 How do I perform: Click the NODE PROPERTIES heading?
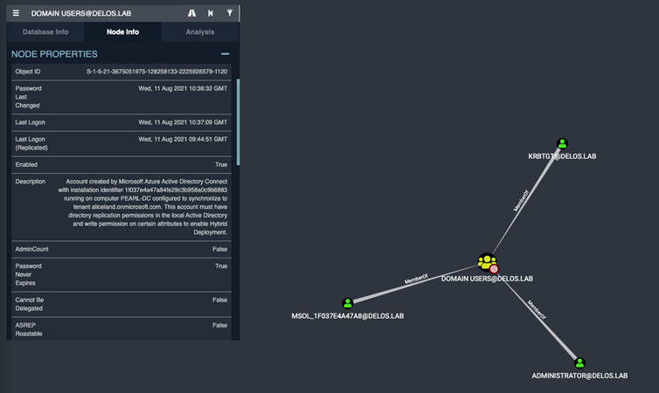(54, 54)
